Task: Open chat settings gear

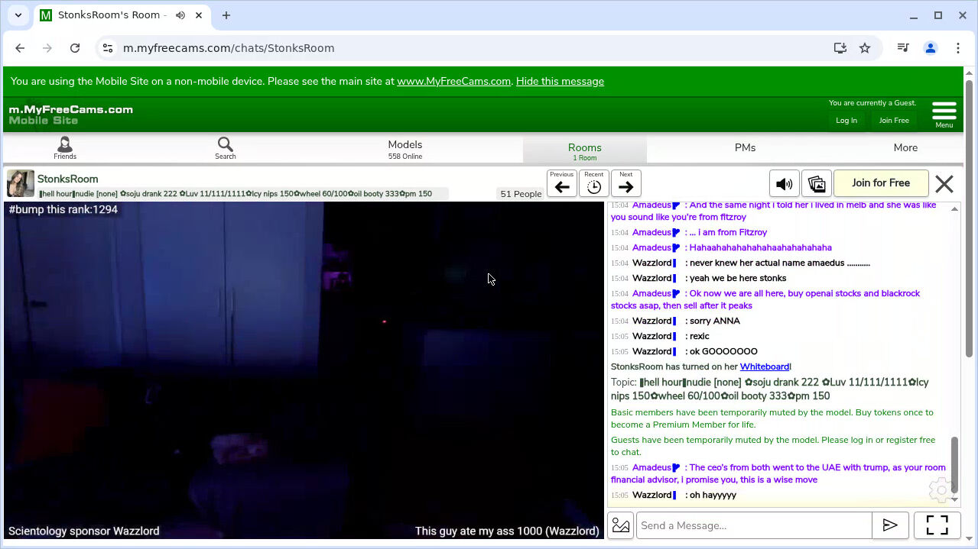Action: pyautogui.click(x=941, y=489)
